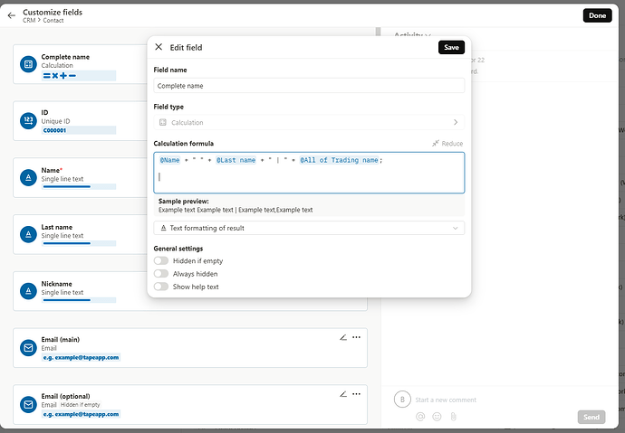Click the Field type icon beside Calculation
625x433 pixels.
(x=163, y=122)
